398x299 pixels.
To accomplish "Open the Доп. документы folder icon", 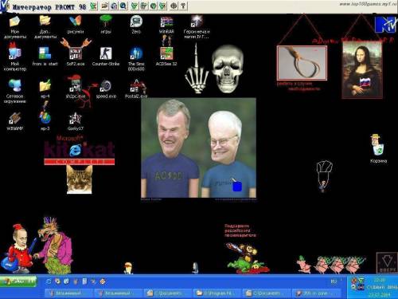I will click(45, 26).
